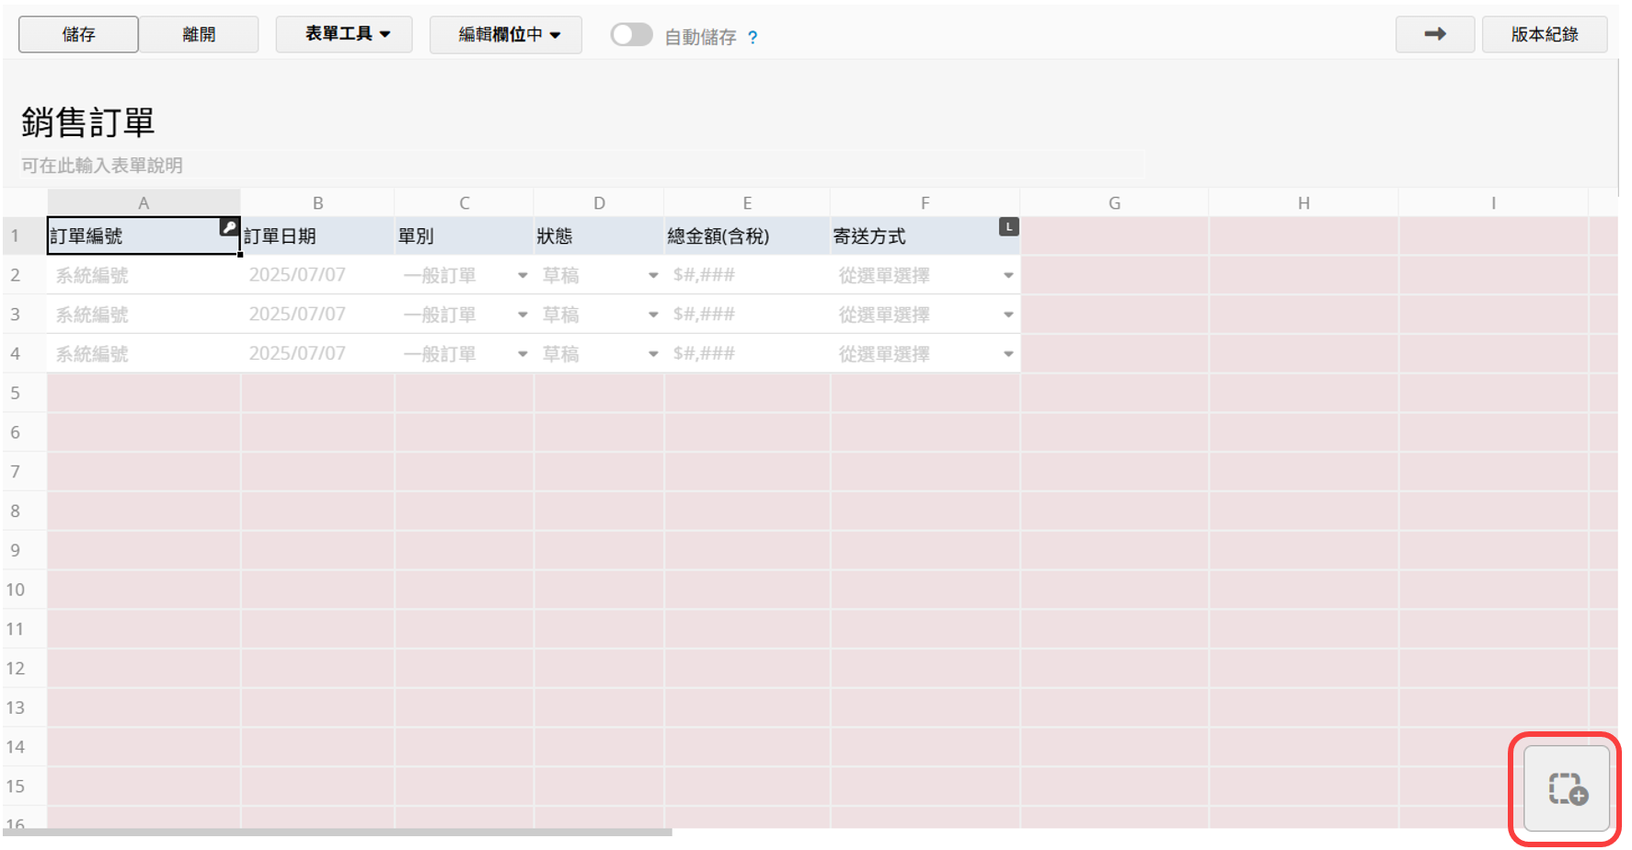Expand 狀態 dropdown in row 3

[x=653, y=315]
